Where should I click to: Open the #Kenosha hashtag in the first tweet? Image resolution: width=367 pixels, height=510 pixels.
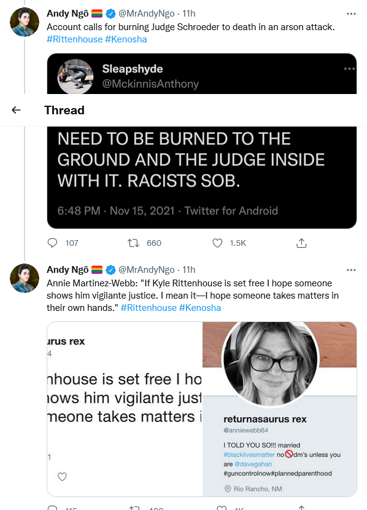tap(126, 39)
